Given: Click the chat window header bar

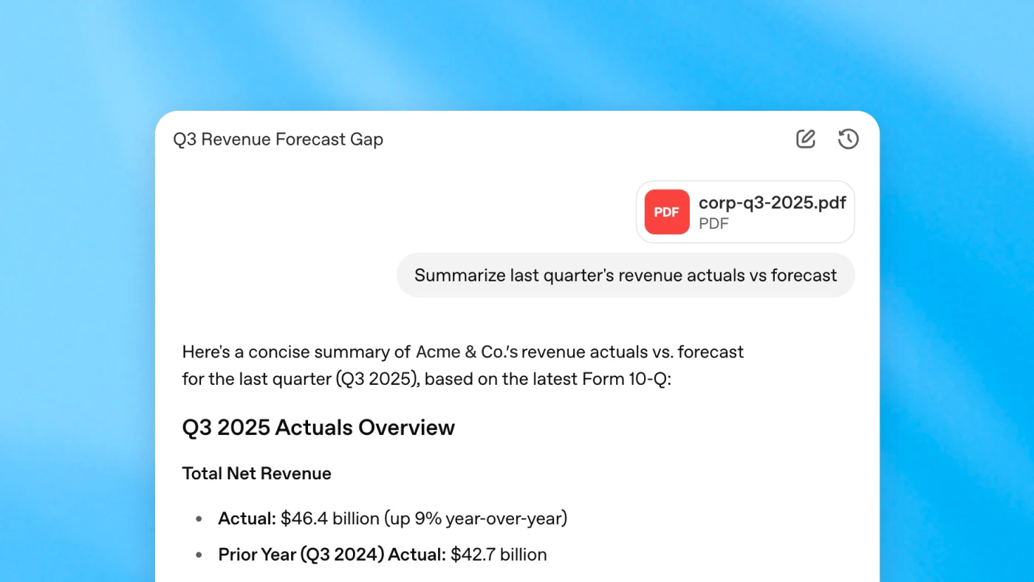Looking at the screenshot, I should click(517, 139).
